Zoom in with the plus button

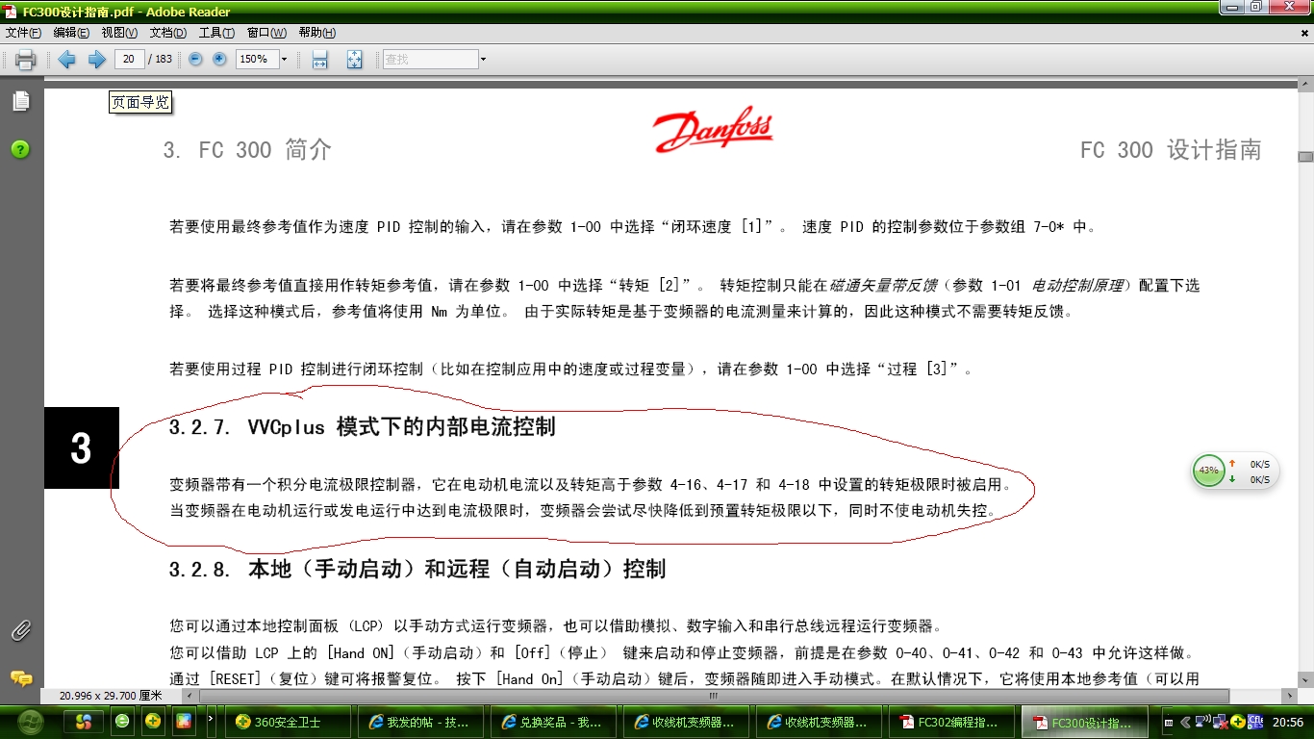(219, 60)
